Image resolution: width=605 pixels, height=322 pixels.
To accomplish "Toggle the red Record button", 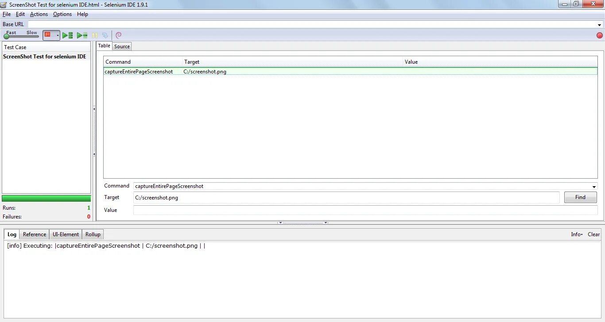I will [x=600, y=35].
